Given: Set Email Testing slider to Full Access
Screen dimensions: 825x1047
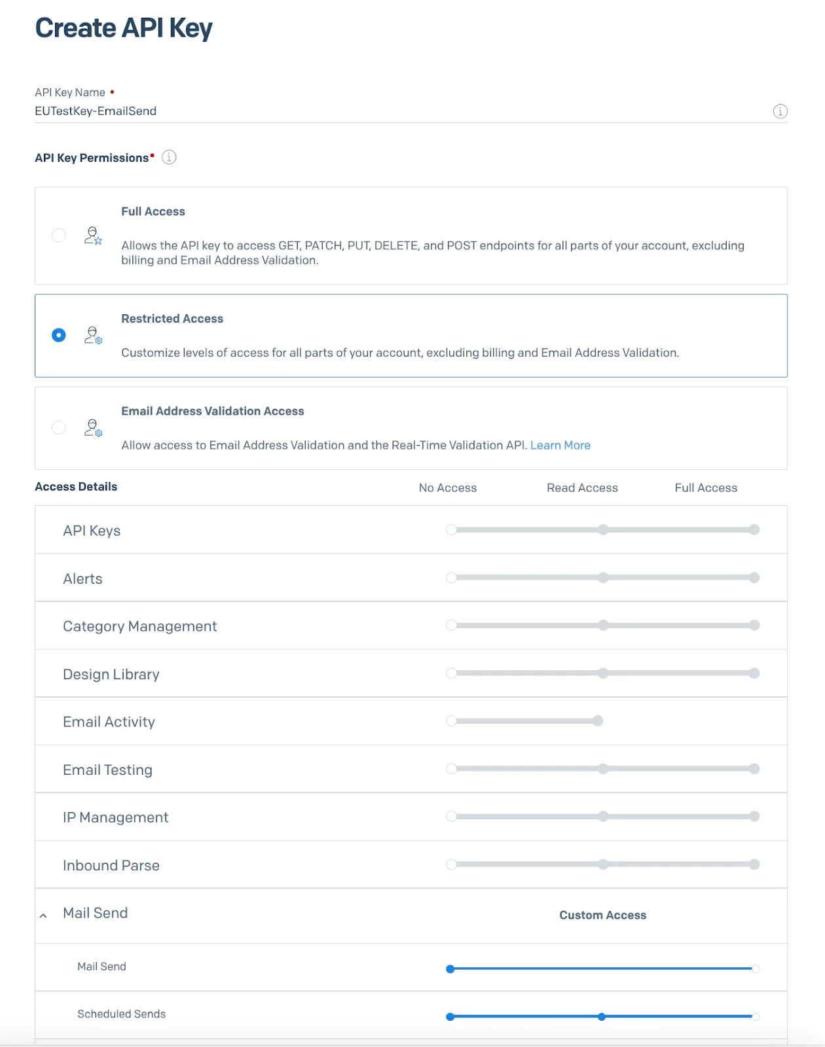Looking at the screenshot, I should click(x=754, y=768).
